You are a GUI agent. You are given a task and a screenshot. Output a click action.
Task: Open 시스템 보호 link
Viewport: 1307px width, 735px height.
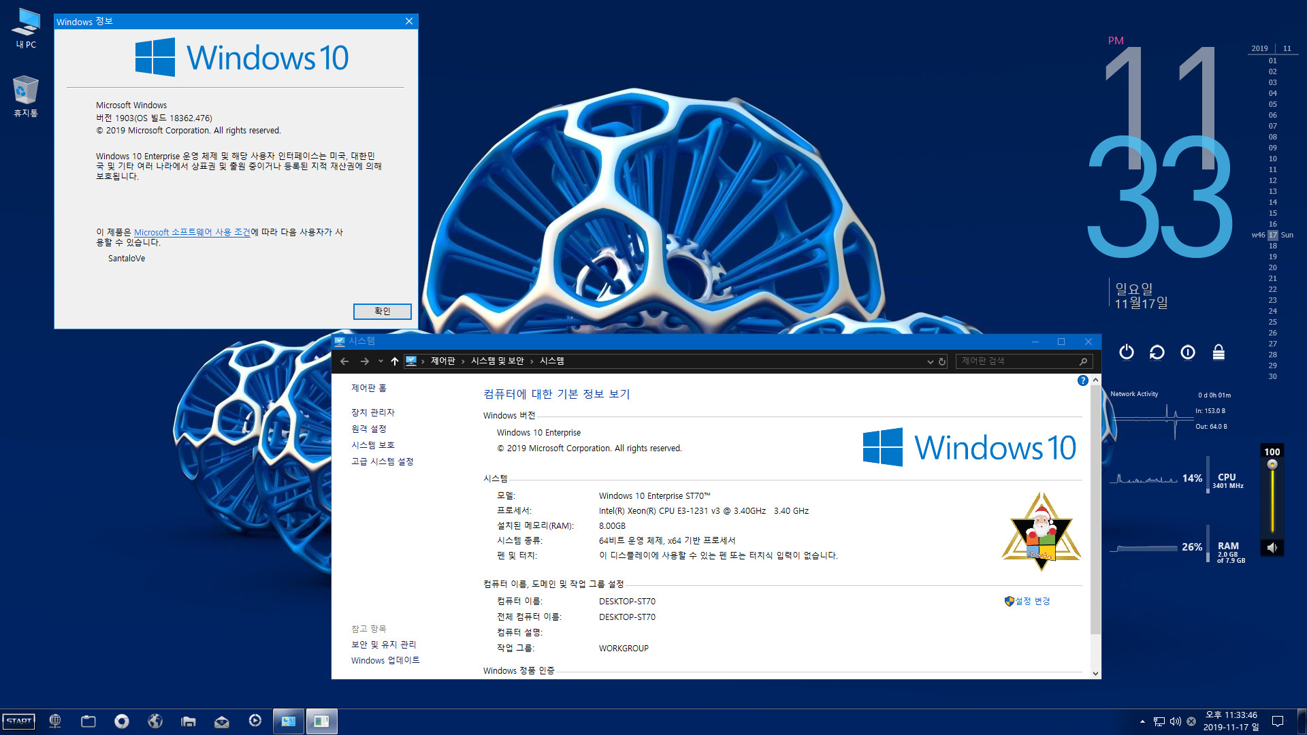pos(372,445)
